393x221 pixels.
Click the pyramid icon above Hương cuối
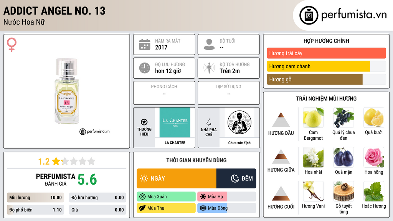coord(281,193)
